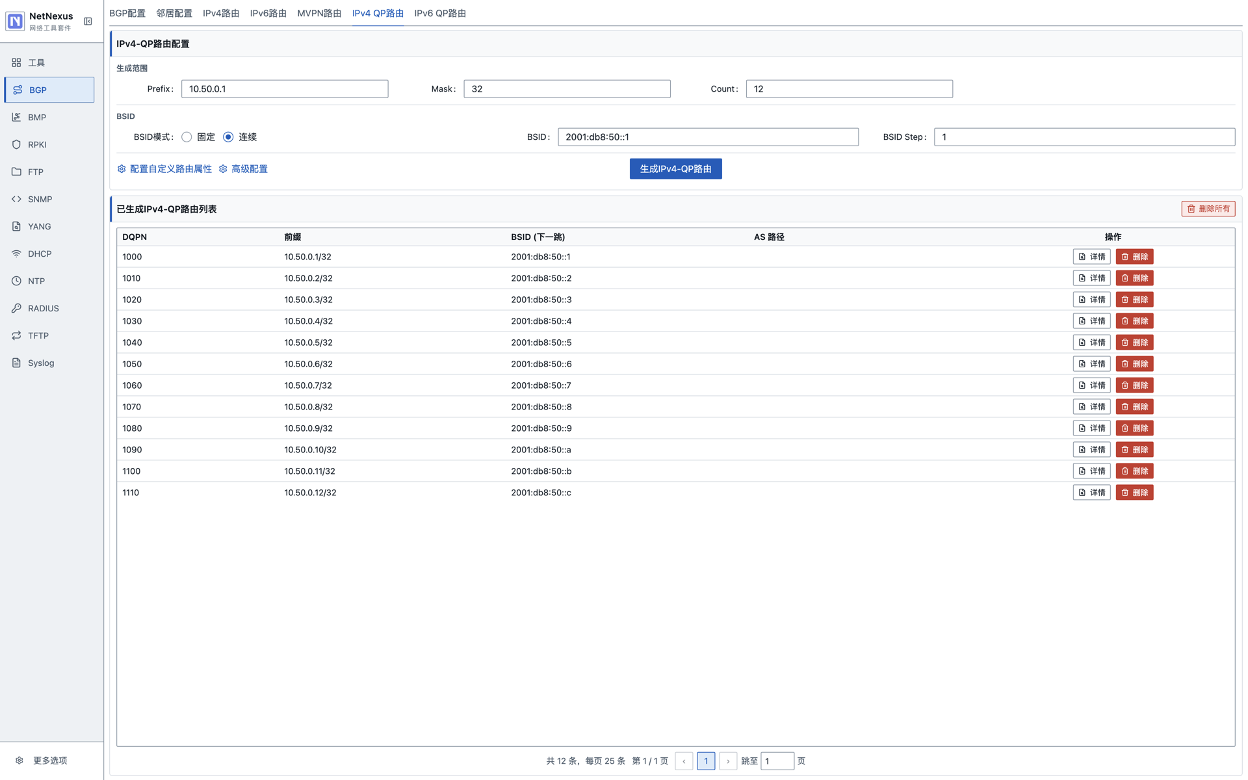Open the FTP module
Screen dimensions: 1248x780
point(49,172)
